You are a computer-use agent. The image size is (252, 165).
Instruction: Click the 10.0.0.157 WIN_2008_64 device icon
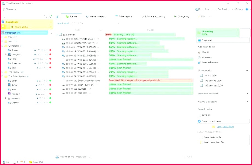tap(63, 85)
